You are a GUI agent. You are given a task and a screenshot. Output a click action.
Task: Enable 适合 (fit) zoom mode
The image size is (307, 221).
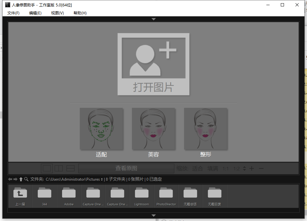(198, 168)
